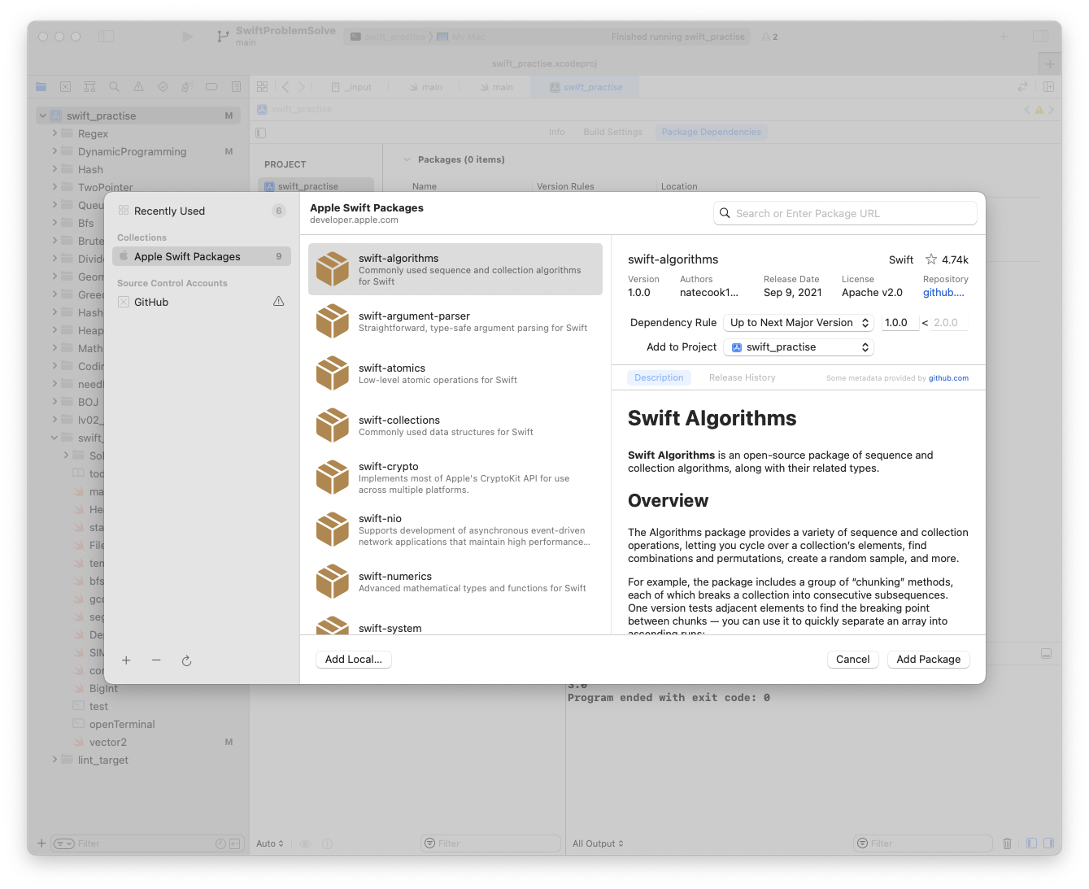This screenshot has height=889, width=1089.
Task: Click Add Local... button
Action: point(353,660)
